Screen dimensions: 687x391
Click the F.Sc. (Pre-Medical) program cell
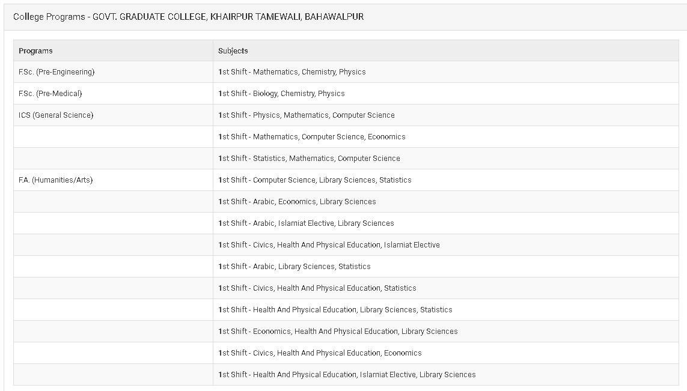[113, 93]
